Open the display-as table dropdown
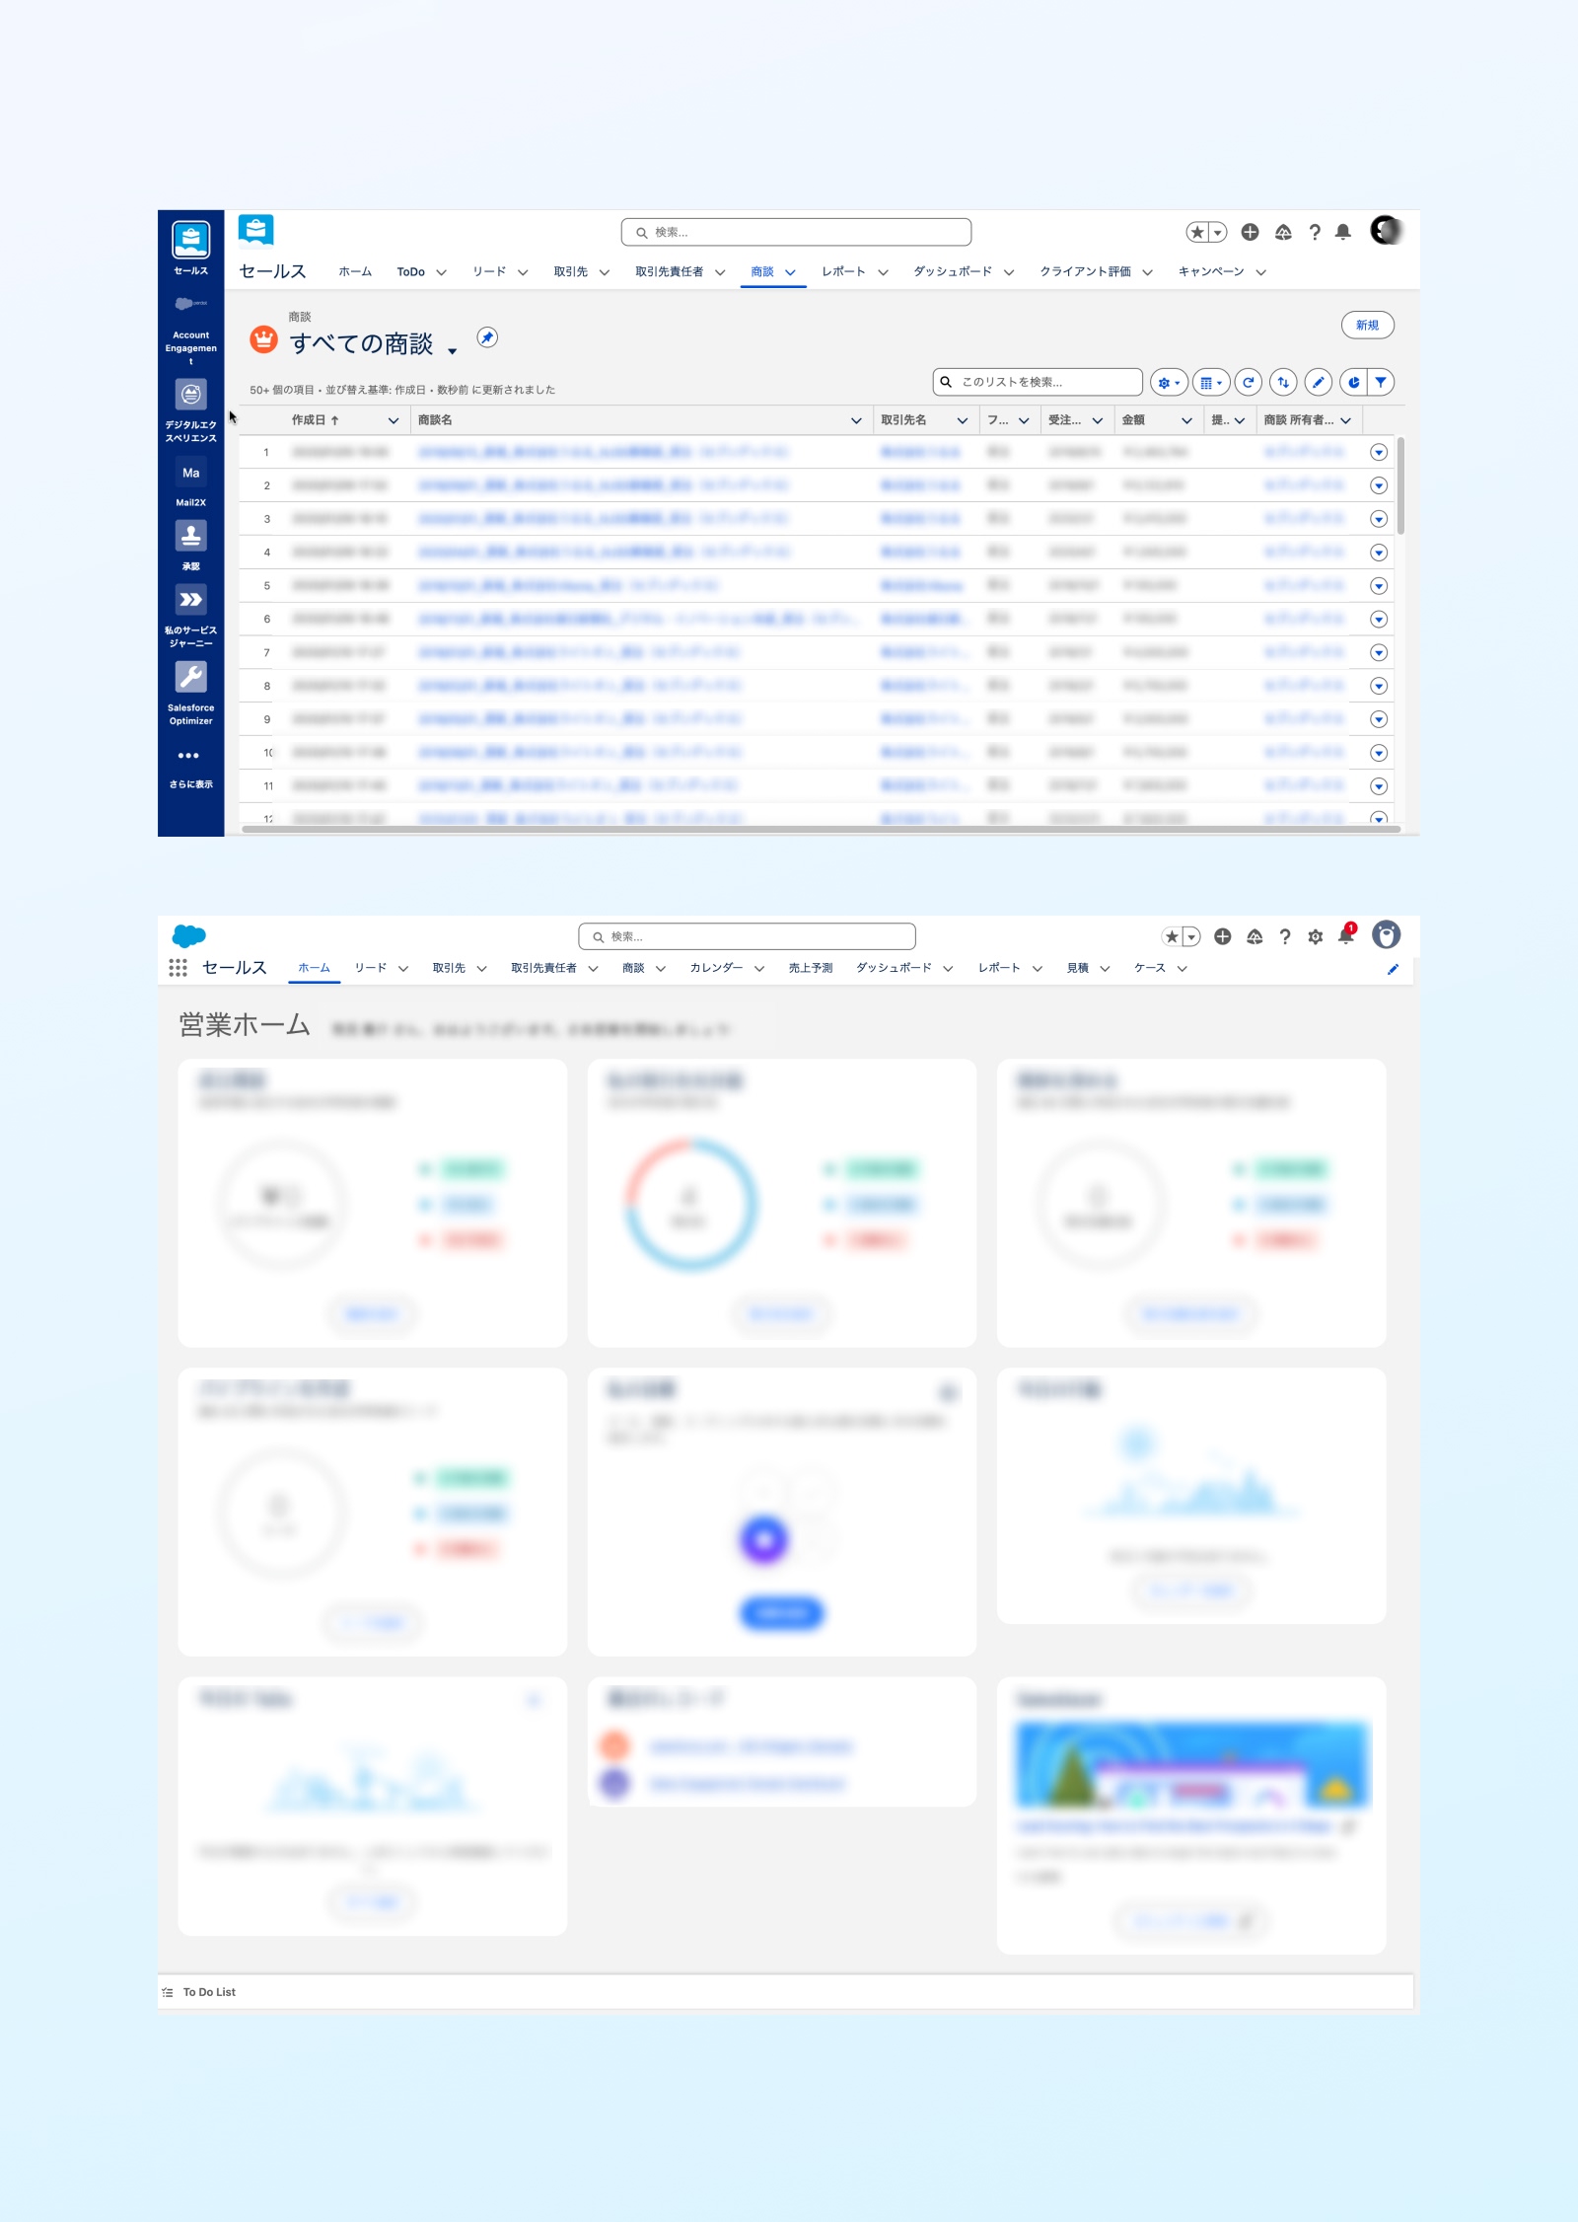This screenshot has height=2222, width=1578. pyautogui.click(x=1211, y=383)
